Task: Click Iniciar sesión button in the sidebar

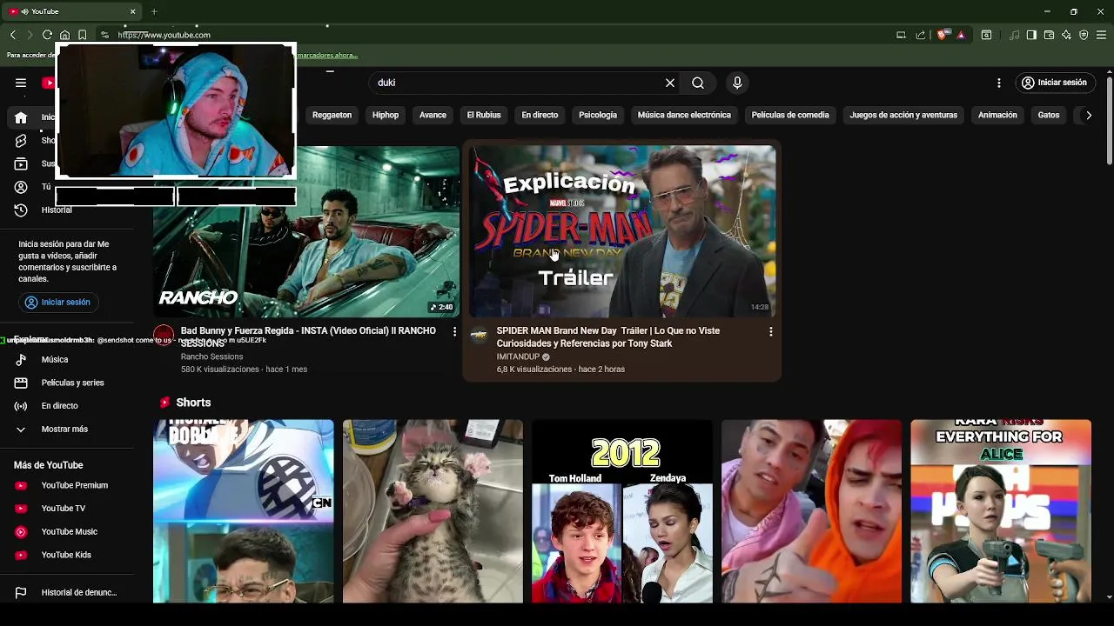Action: tap(58, 303)
